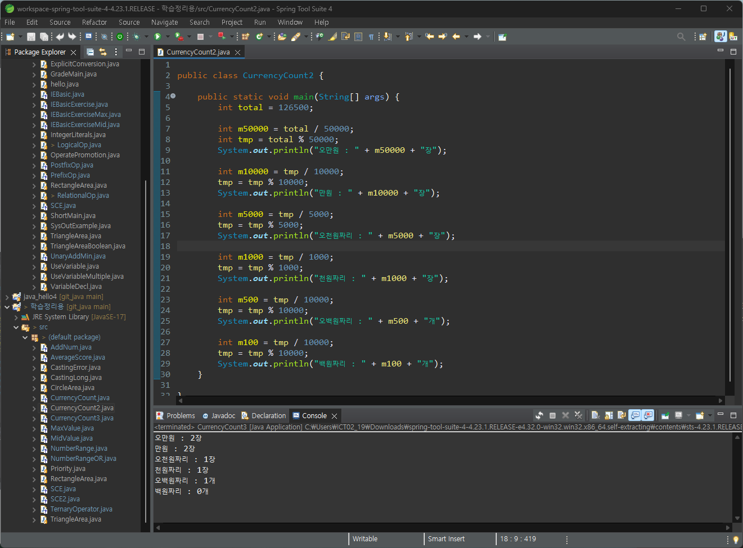
Task: Click the Pin Editor icon
Action: tap(502, 37)
